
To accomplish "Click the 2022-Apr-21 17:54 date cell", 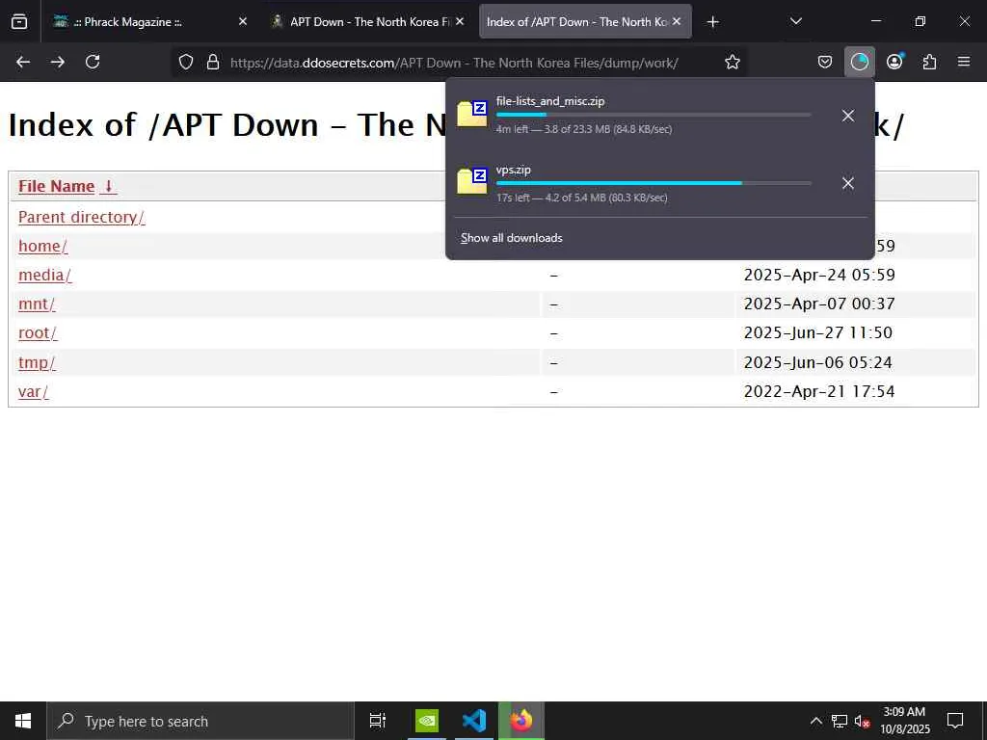I will click(x=819, y=392).
